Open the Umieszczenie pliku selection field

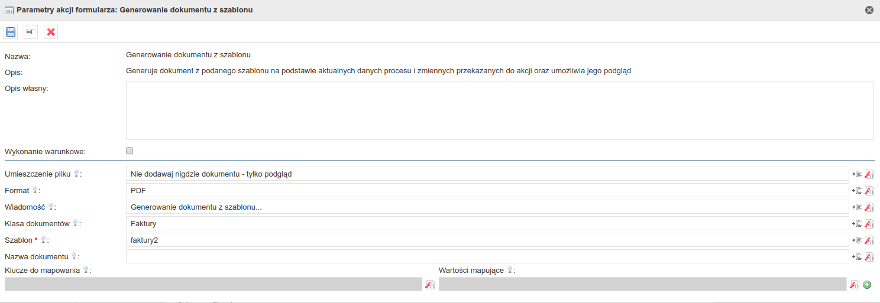(487, 174)
